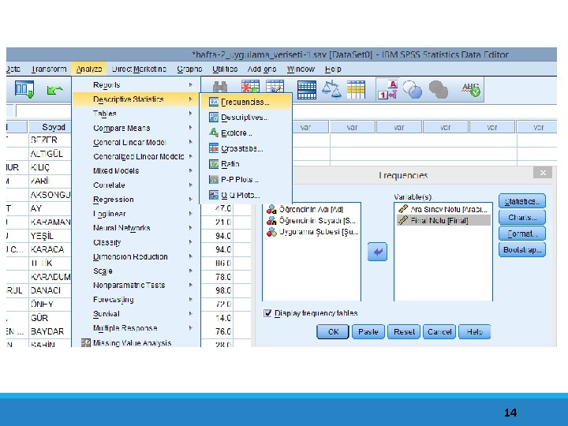Viewport: 568px width, 426px height.
Task: Click the Format button
Action: (x=522, y=234)
